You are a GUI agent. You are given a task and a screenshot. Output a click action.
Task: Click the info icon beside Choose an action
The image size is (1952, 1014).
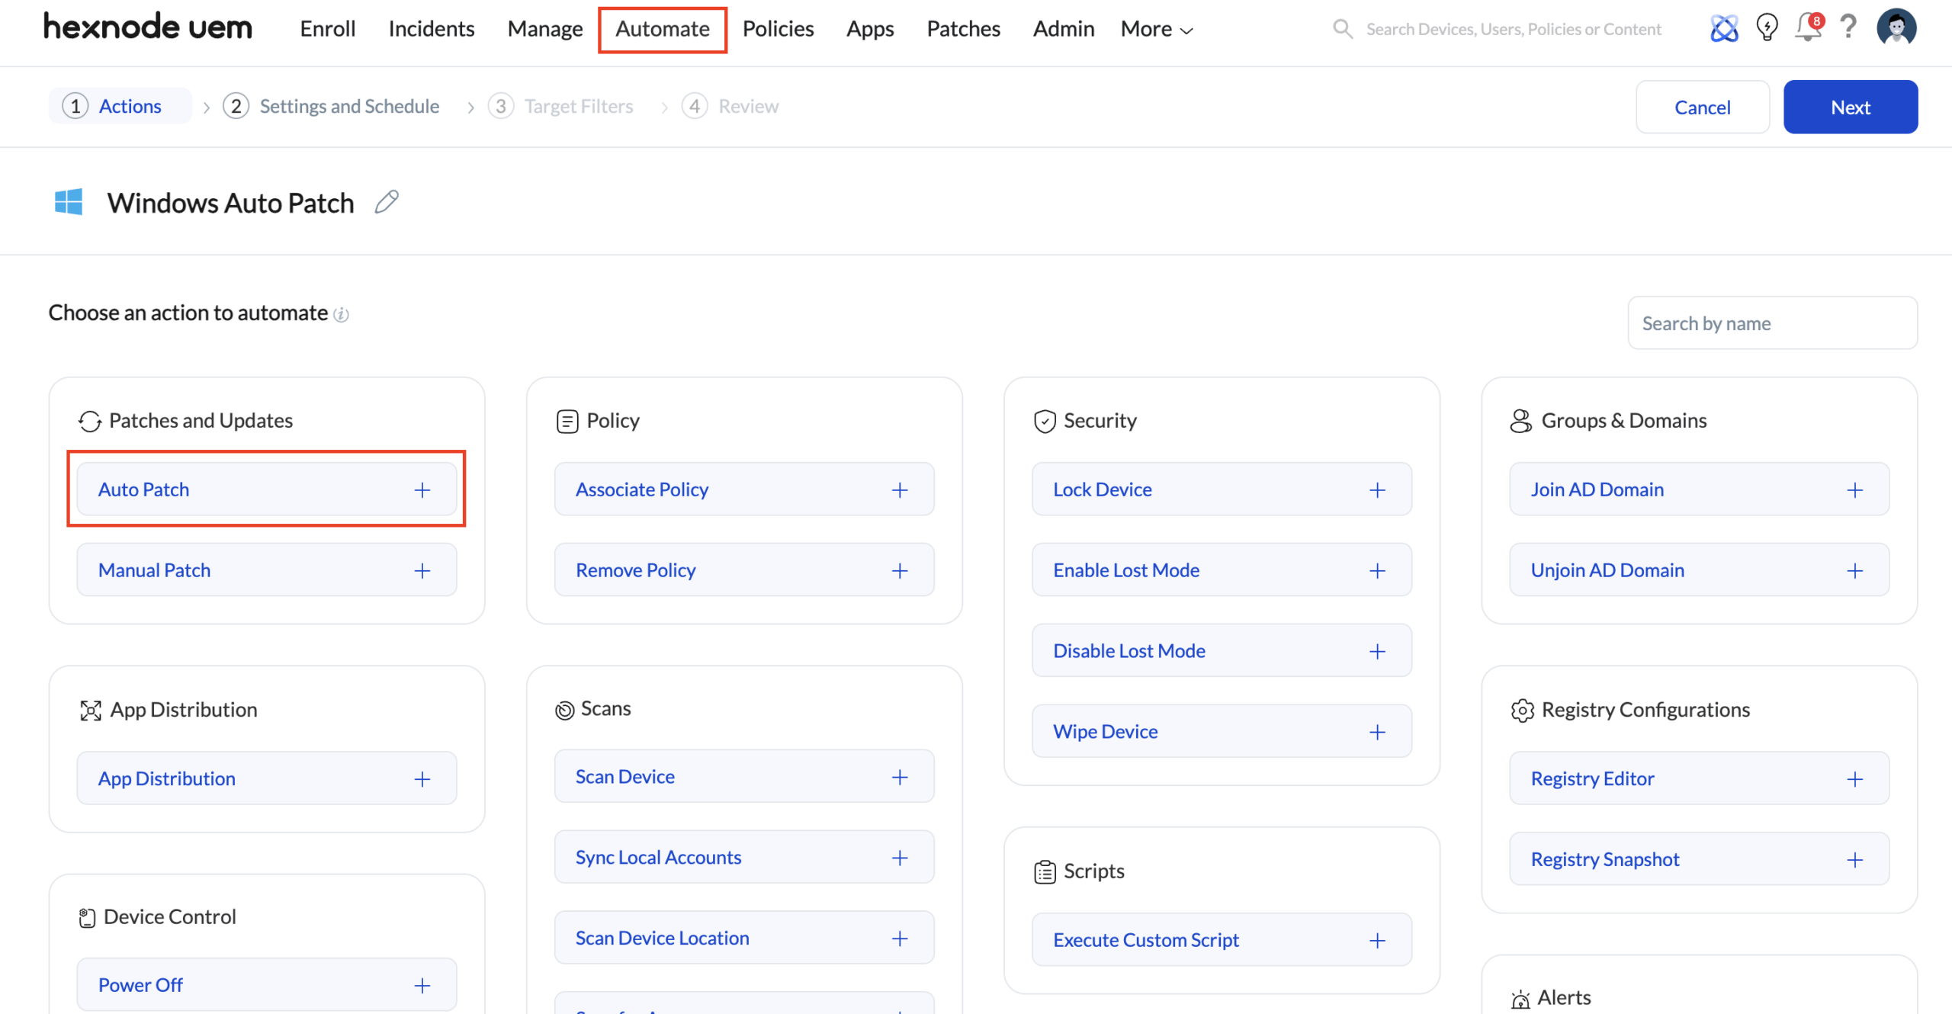342,315
